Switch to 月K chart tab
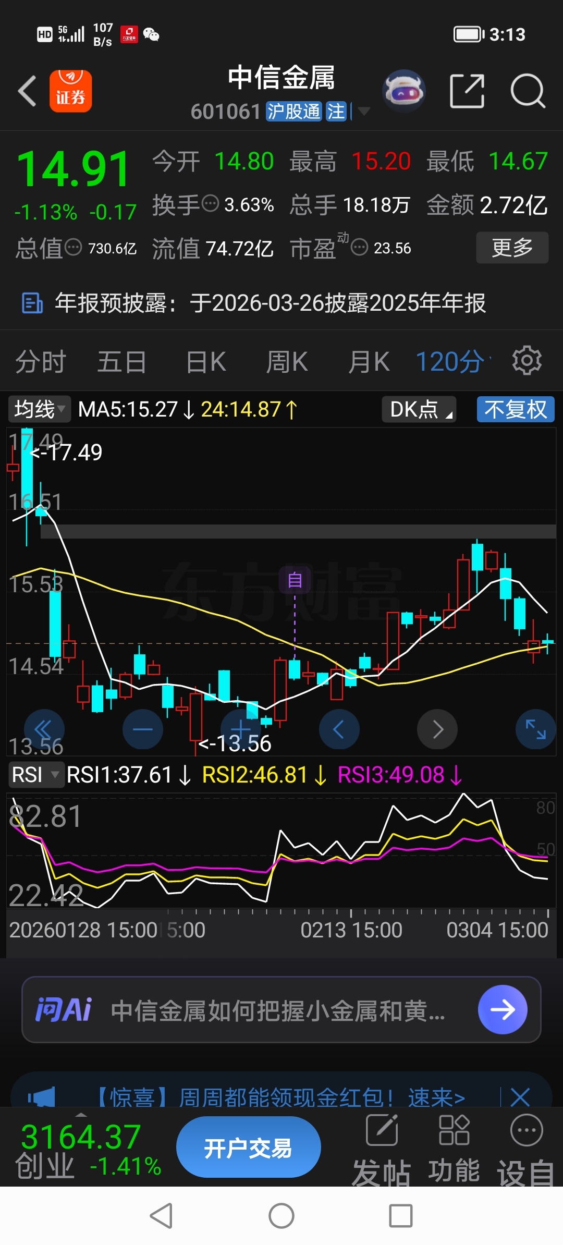This screenshot has height=1245, width=563. pyautogui.click(x=369, y=361)
